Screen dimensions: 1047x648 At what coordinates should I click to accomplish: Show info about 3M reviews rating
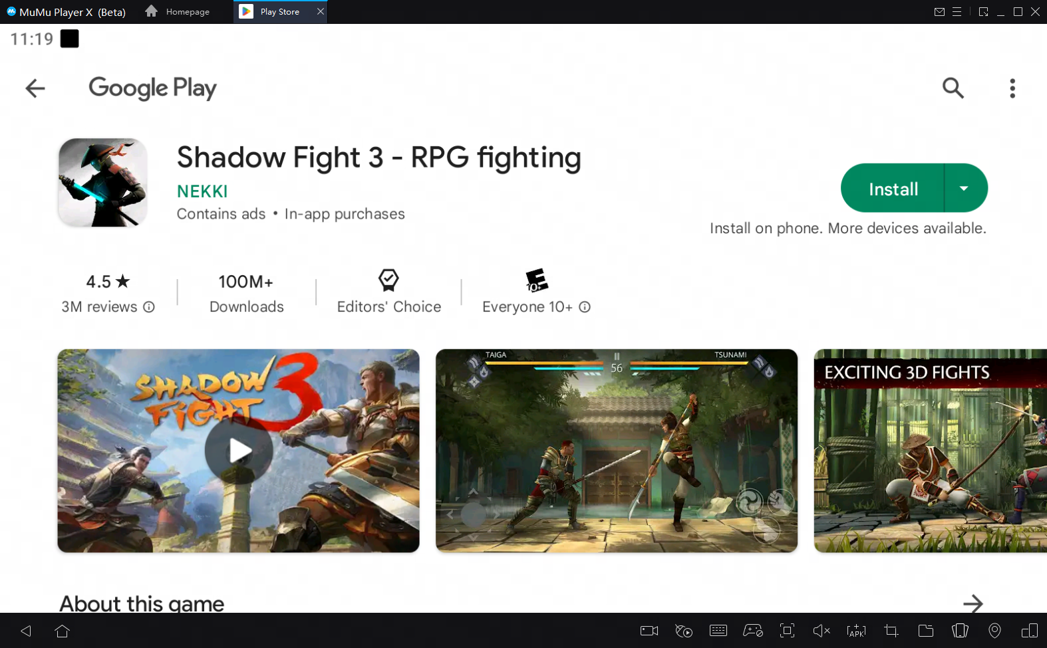click(149, 307)
